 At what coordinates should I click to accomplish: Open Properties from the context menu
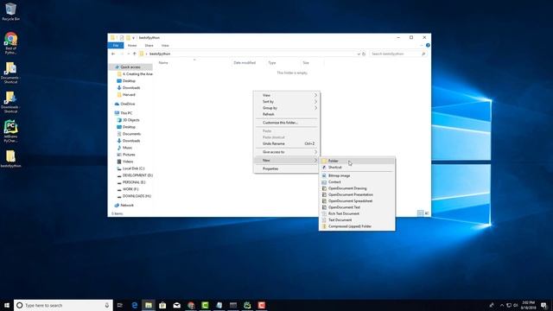click(286, 169)
